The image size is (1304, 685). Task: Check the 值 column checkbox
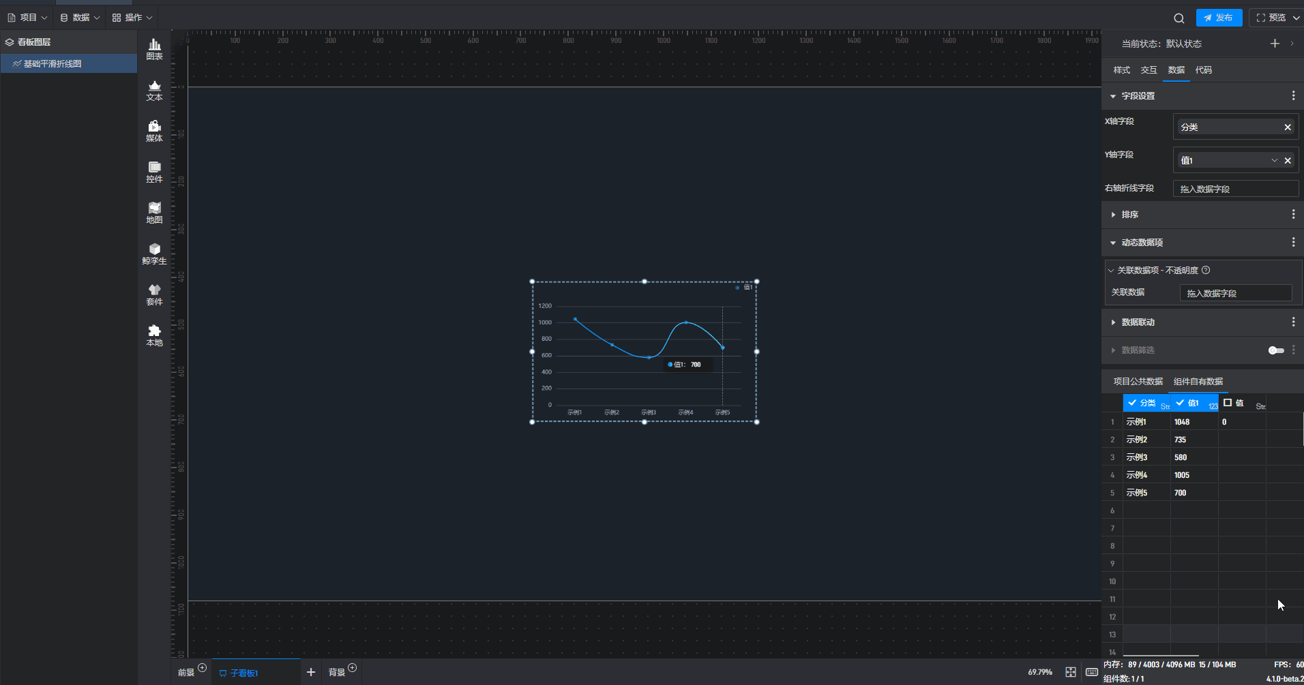point(1228,403)
